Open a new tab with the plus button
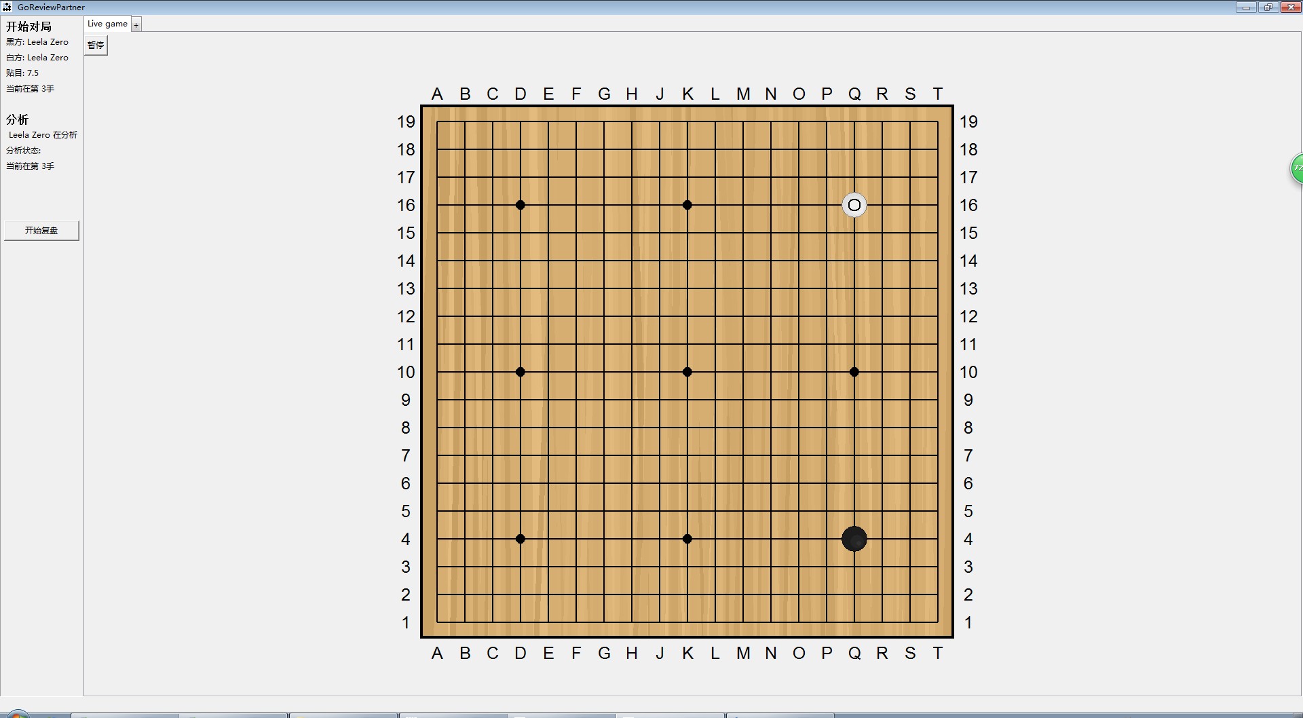 click(x=136, y=25)
